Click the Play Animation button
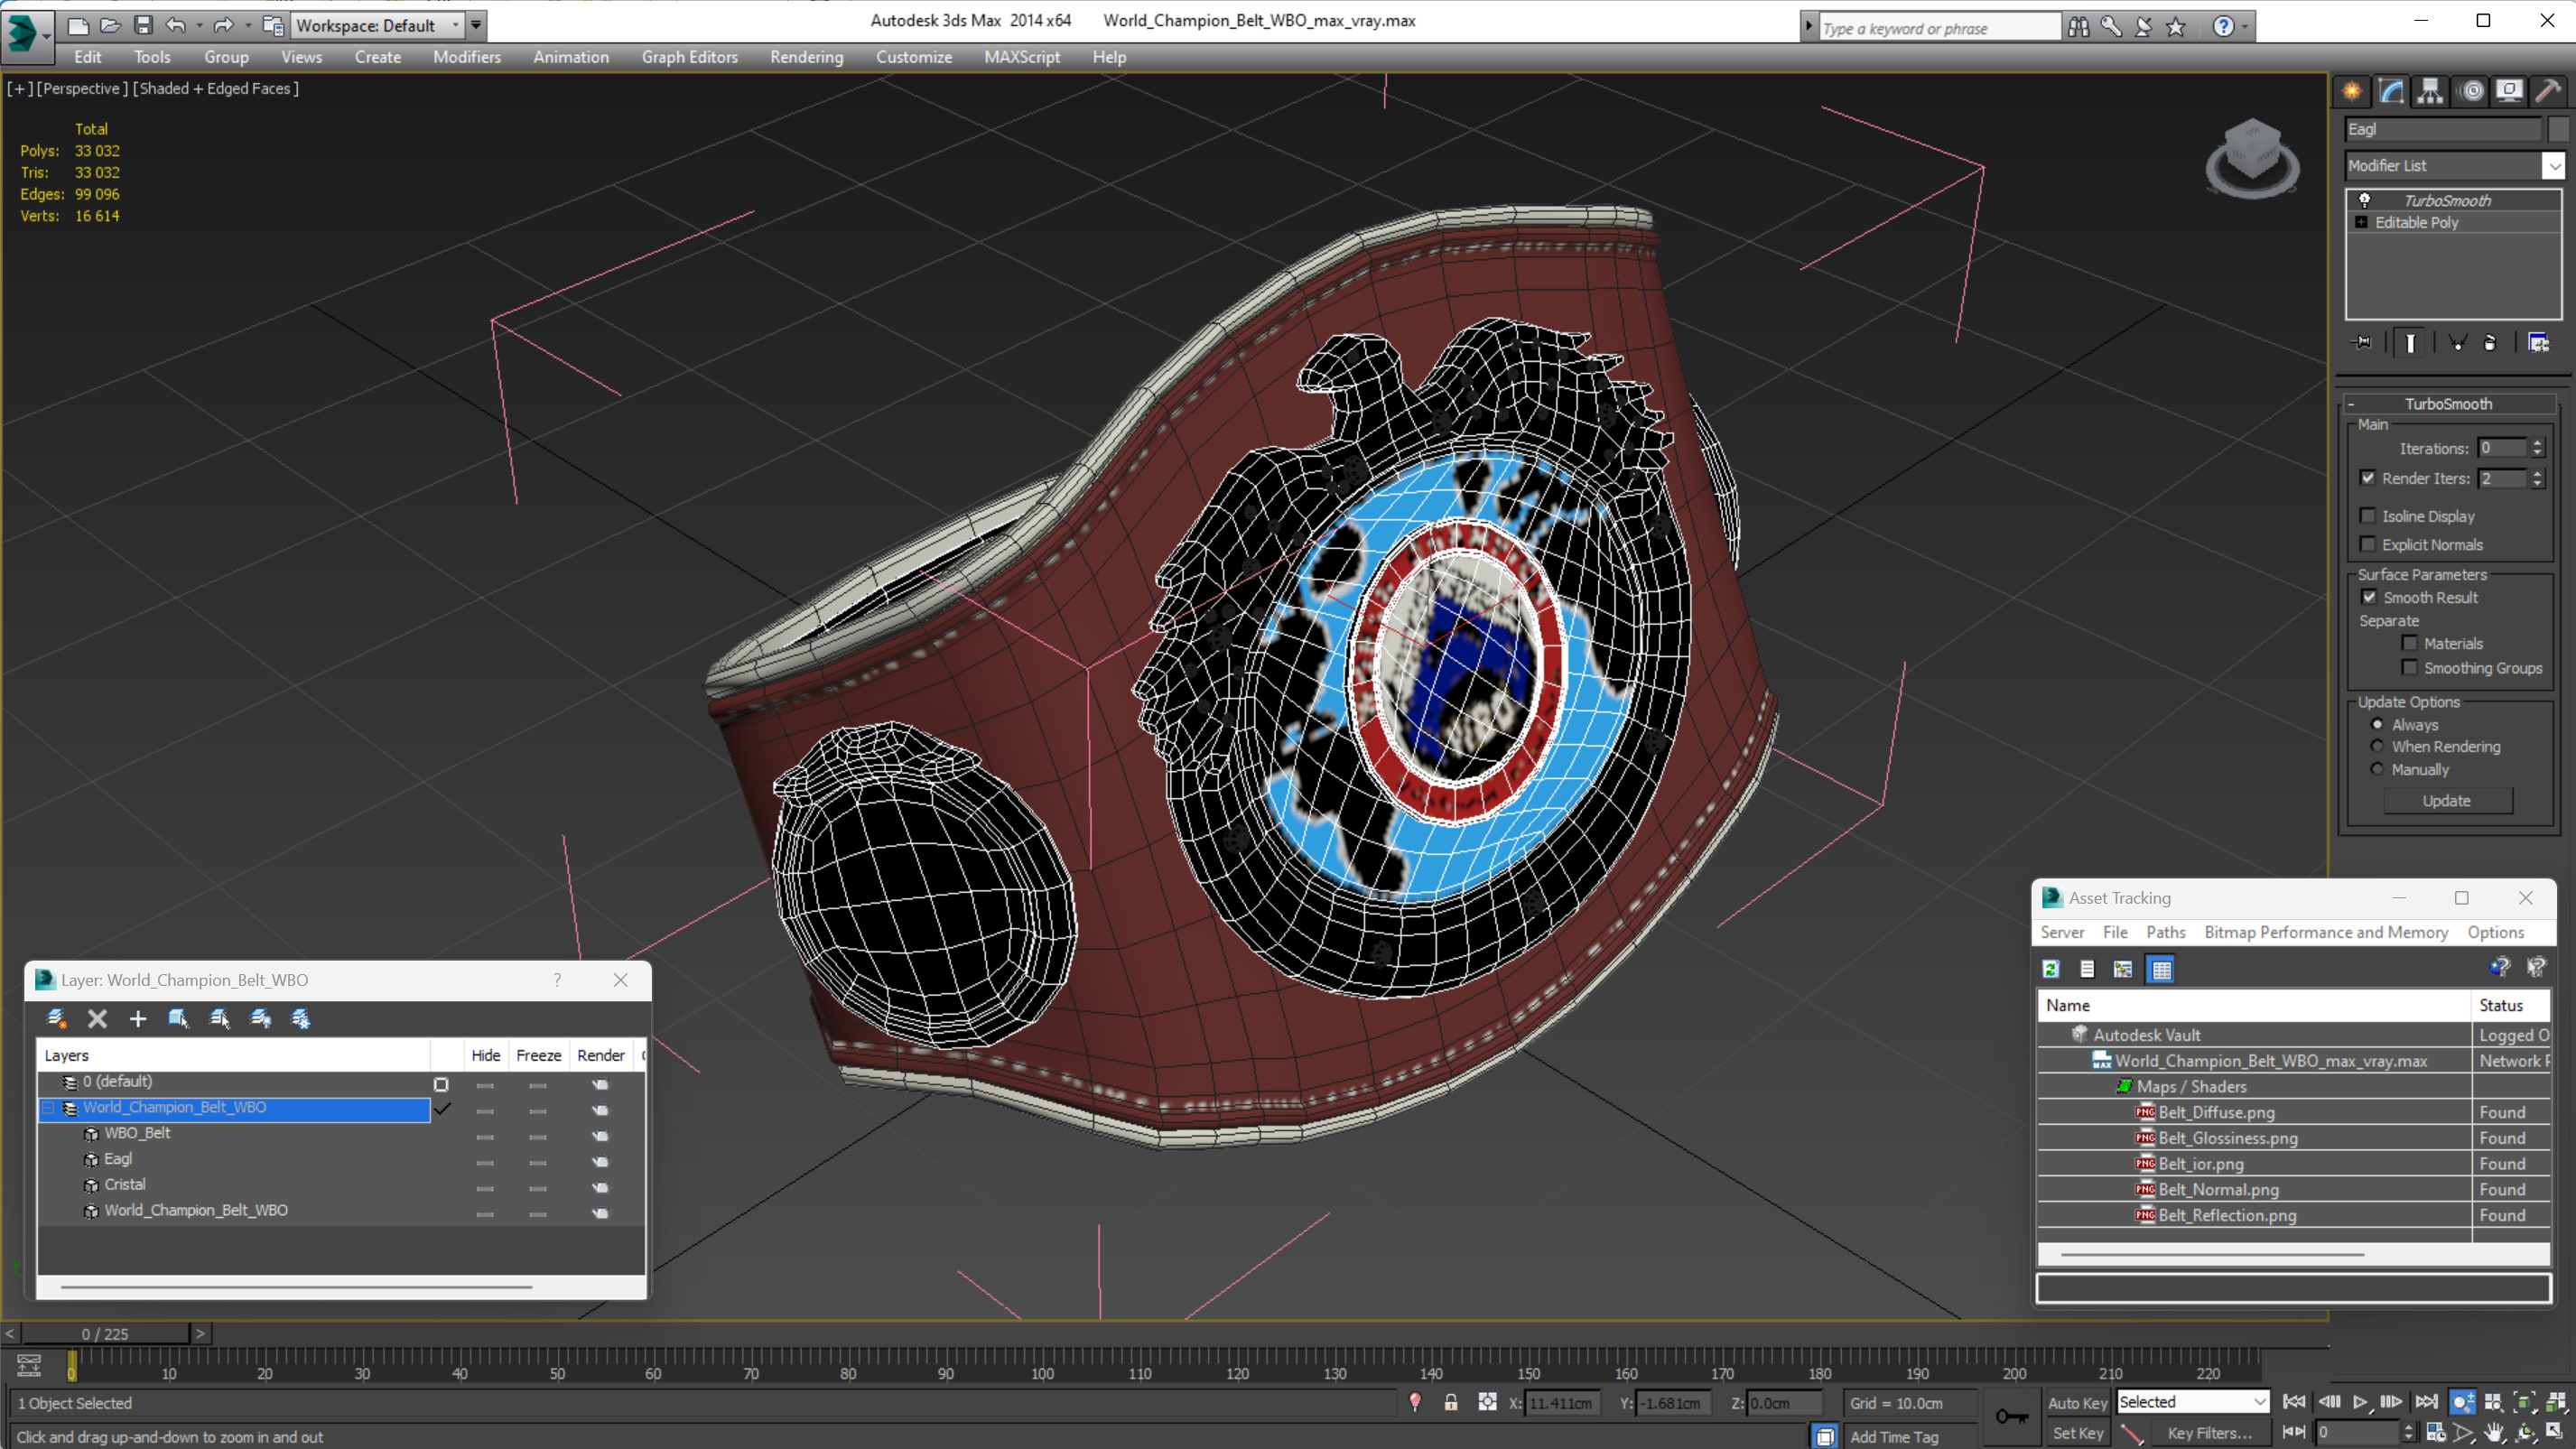2576x1449 pixels. [x=2360, y=1402]
